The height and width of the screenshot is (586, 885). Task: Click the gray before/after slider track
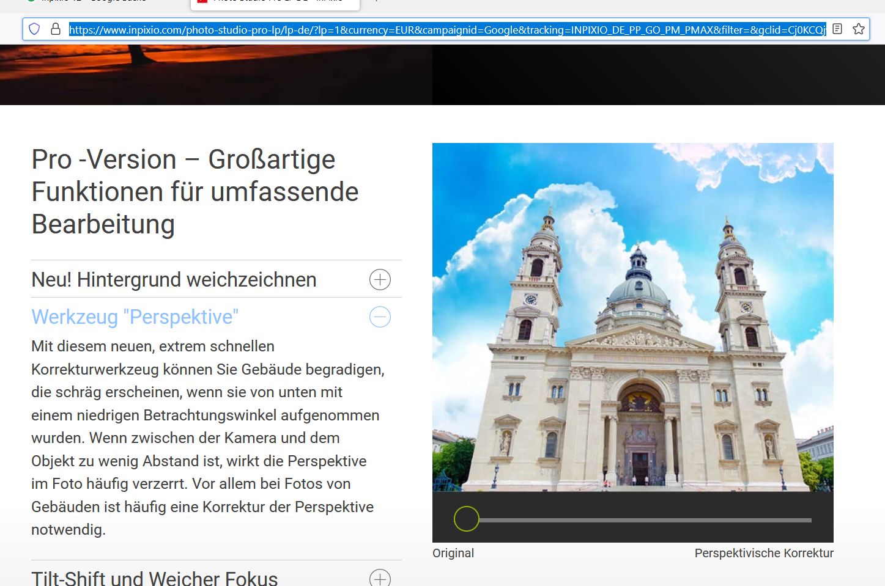tap(645, 520)
